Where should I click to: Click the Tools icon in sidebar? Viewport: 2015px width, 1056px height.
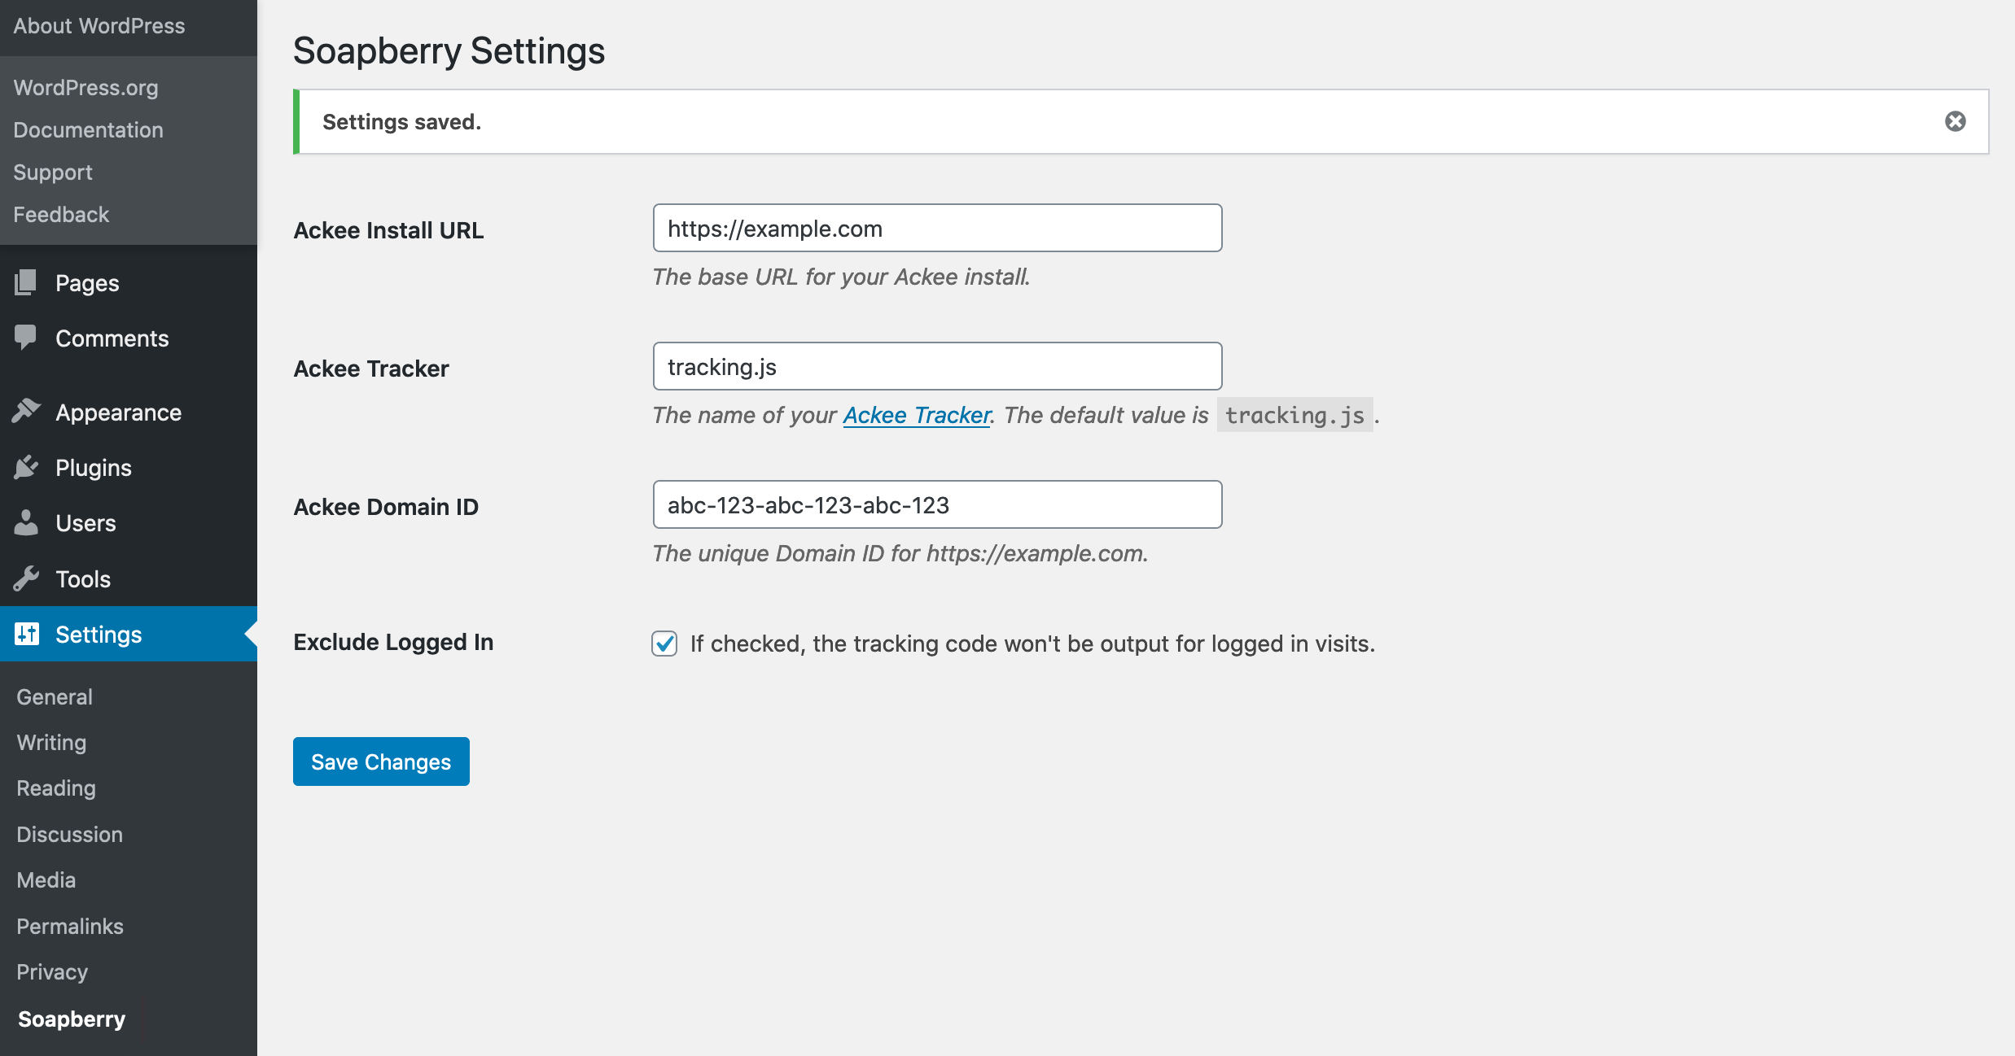[x=27, y=578]
